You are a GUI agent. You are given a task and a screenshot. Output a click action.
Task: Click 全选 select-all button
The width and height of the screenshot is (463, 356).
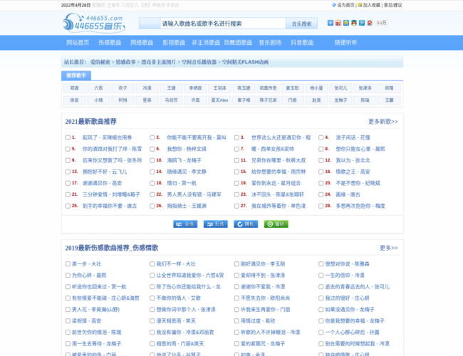point(185,224)
